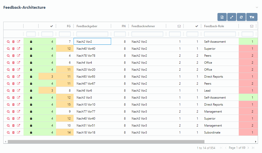Viewport: 262px width, 153px height.
Task: Focus the Feedback-Role filter text box
Action: point(220,34)
